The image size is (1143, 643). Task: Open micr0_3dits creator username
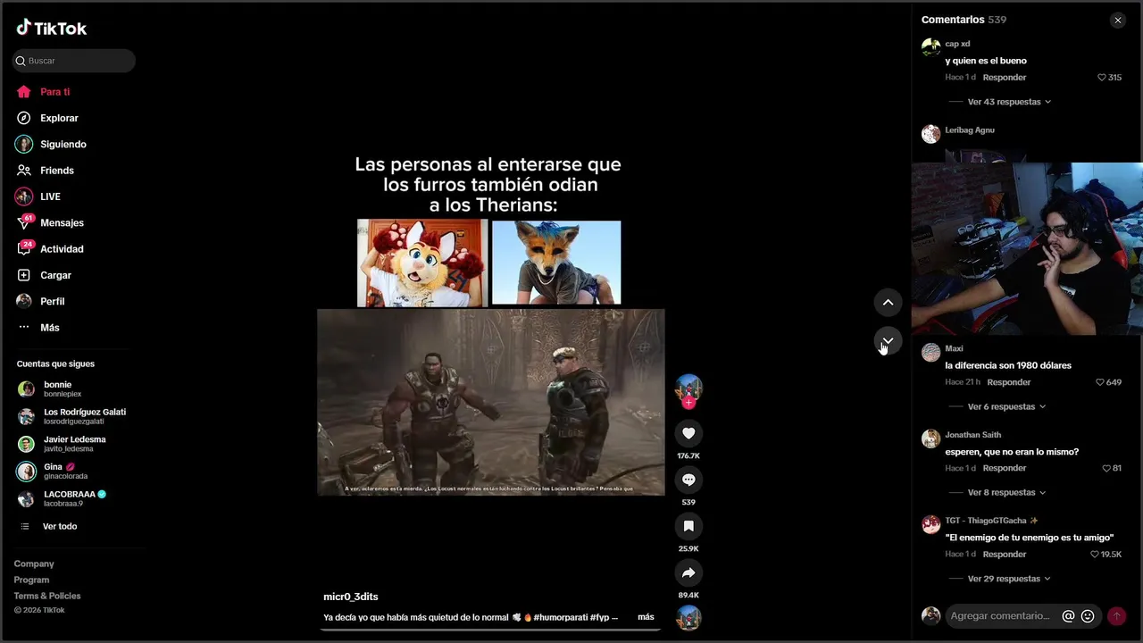click(351, 597)
